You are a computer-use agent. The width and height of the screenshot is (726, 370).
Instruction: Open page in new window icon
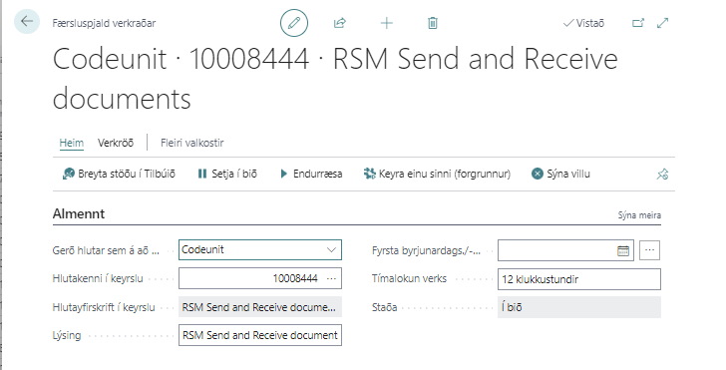click(x=638, y=23)
